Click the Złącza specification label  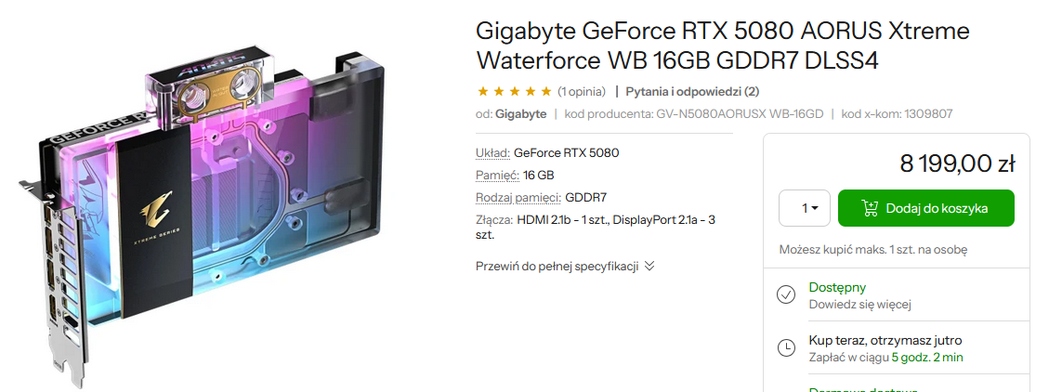point(495,220)
